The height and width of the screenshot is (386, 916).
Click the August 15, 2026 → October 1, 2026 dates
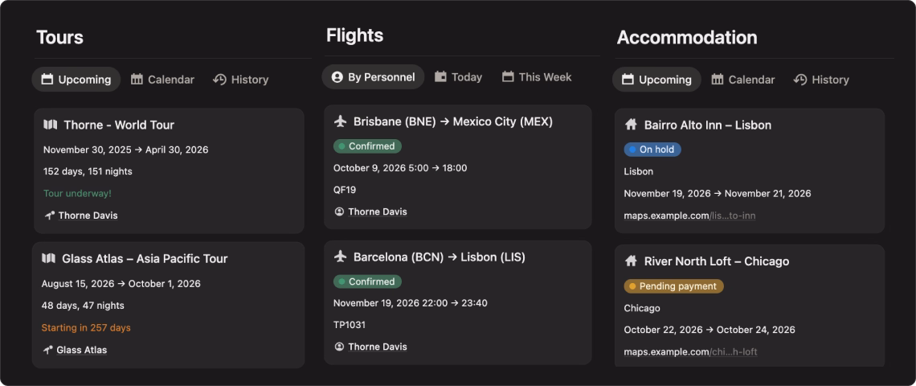point(121,284)
